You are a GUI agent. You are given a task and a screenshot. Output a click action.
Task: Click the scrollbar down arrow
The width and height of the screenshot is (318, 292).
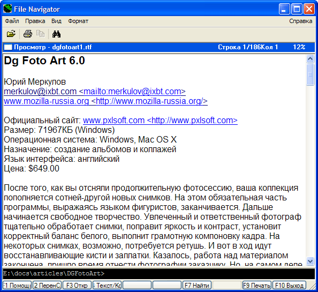[310, 261]
